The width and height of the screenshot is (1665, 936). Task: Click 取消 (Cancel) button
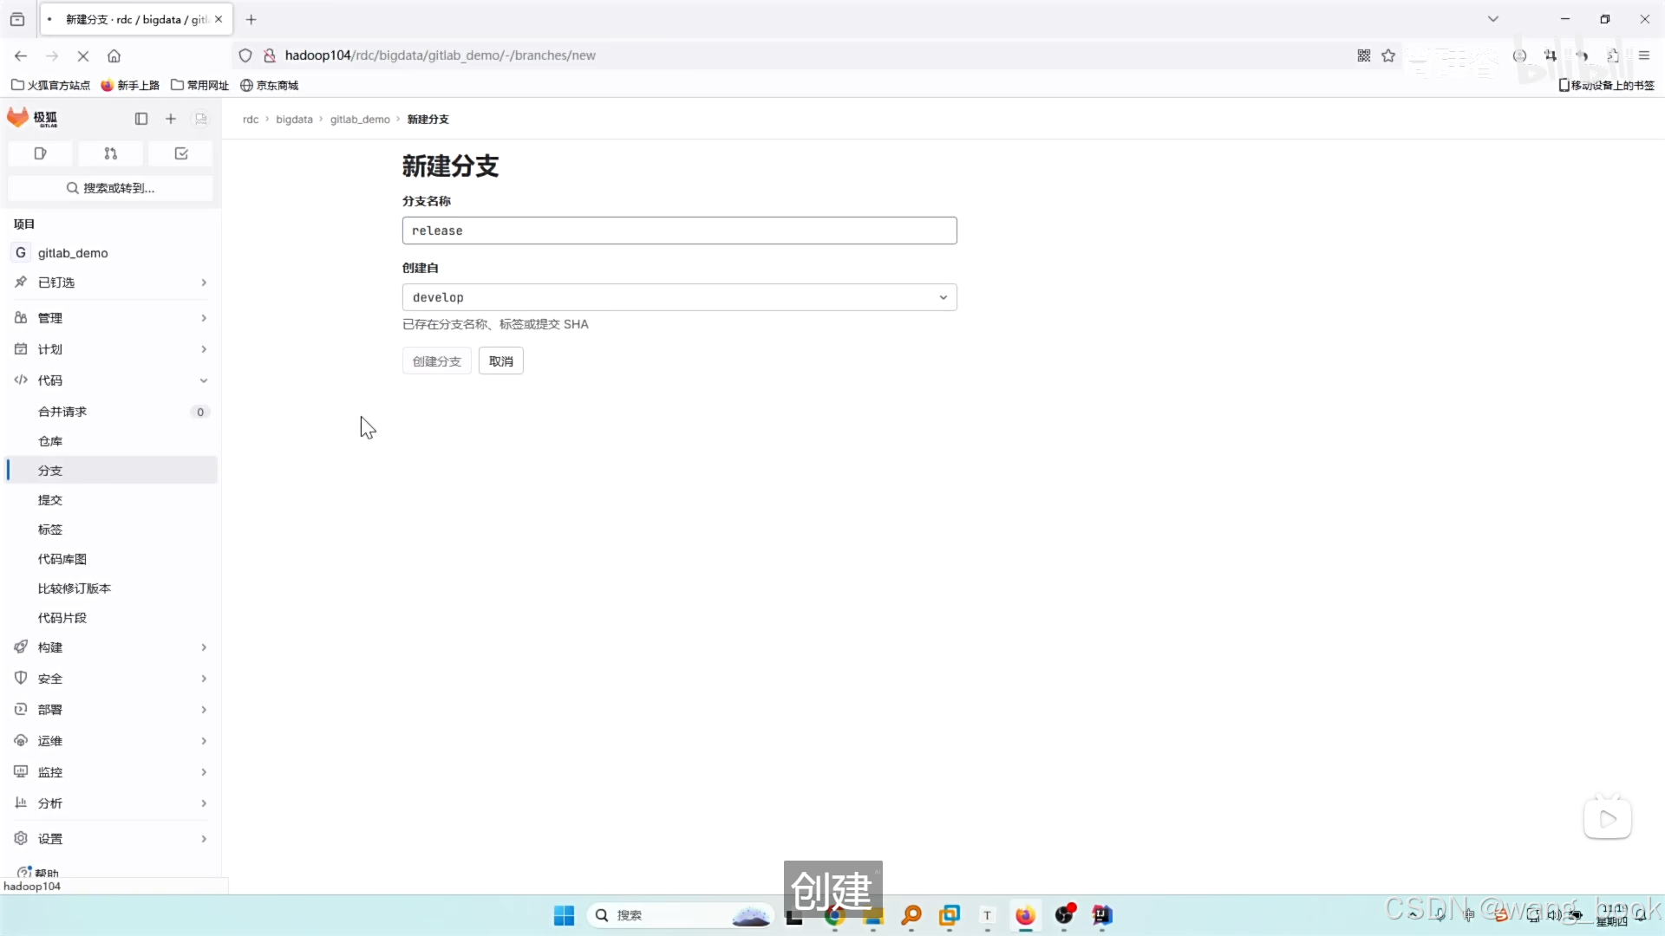pos(501,360)
